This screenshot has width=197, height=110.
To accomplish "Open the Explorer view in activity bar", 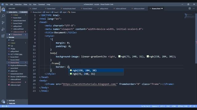I will tap(3, 9).
